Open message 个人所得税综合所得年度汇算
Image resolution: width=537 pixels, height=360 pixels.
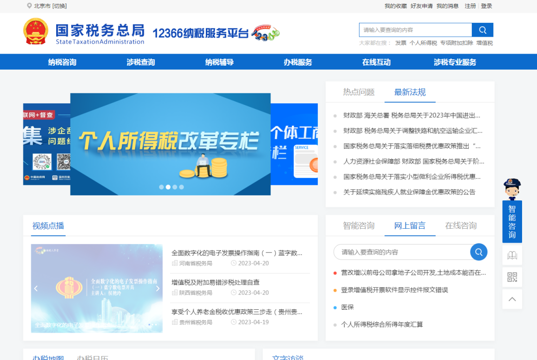click(382, 324)
